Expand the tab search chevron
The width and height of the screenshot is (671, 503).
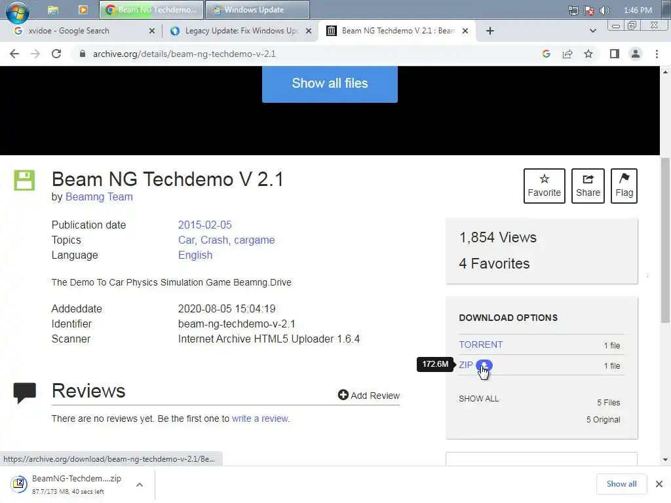(x=592, y=31)
